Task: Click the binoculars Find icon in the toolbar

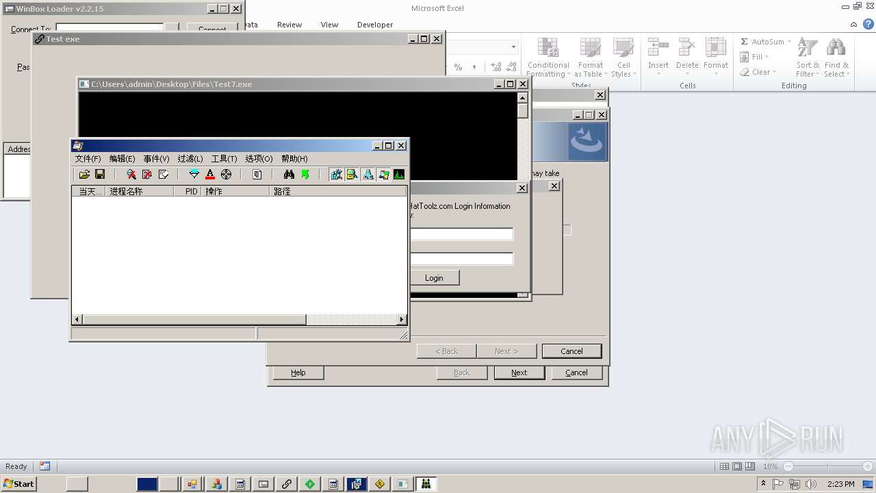Action: tap(289, 175)
